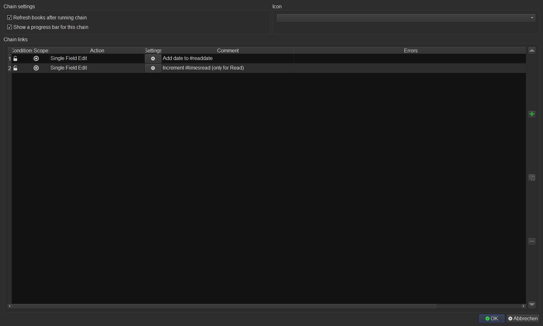Click the Errors column header
Viewport: 543px width, 326px height.
pyautogui.click(x=410, y=50)
